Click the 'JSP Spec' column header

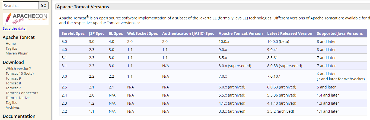(97, 33)
